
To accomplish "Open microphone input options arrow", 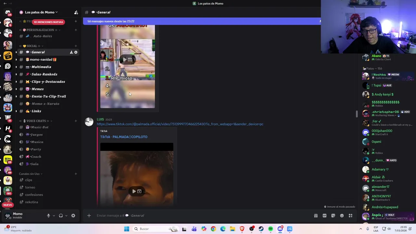I will 54,215.
